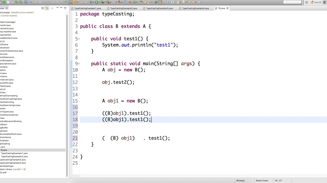Click the Quick Access search field
This screenshot has width=327, height=183.
tap(292, 2)
